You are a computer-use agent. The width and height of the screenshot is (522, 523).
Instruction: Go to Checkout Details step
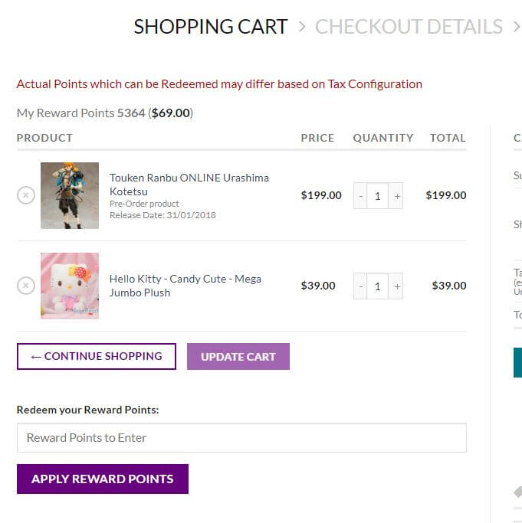(x=409, y=27)
